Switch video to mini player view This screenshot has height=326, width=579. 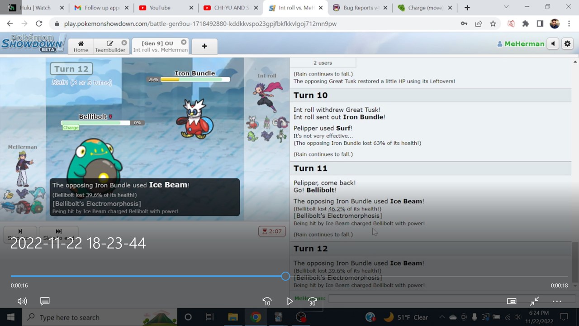(x=512, y=301)
